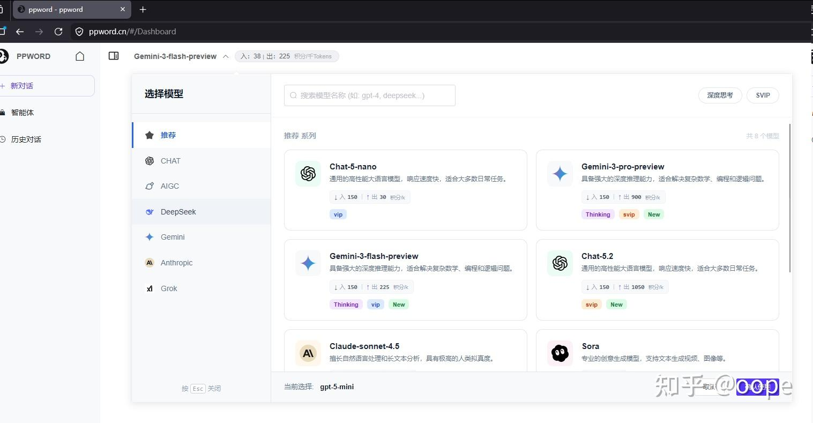Start a new chat with 新对话
This screenshot has width=813, height=423.
tap(47, 86)
